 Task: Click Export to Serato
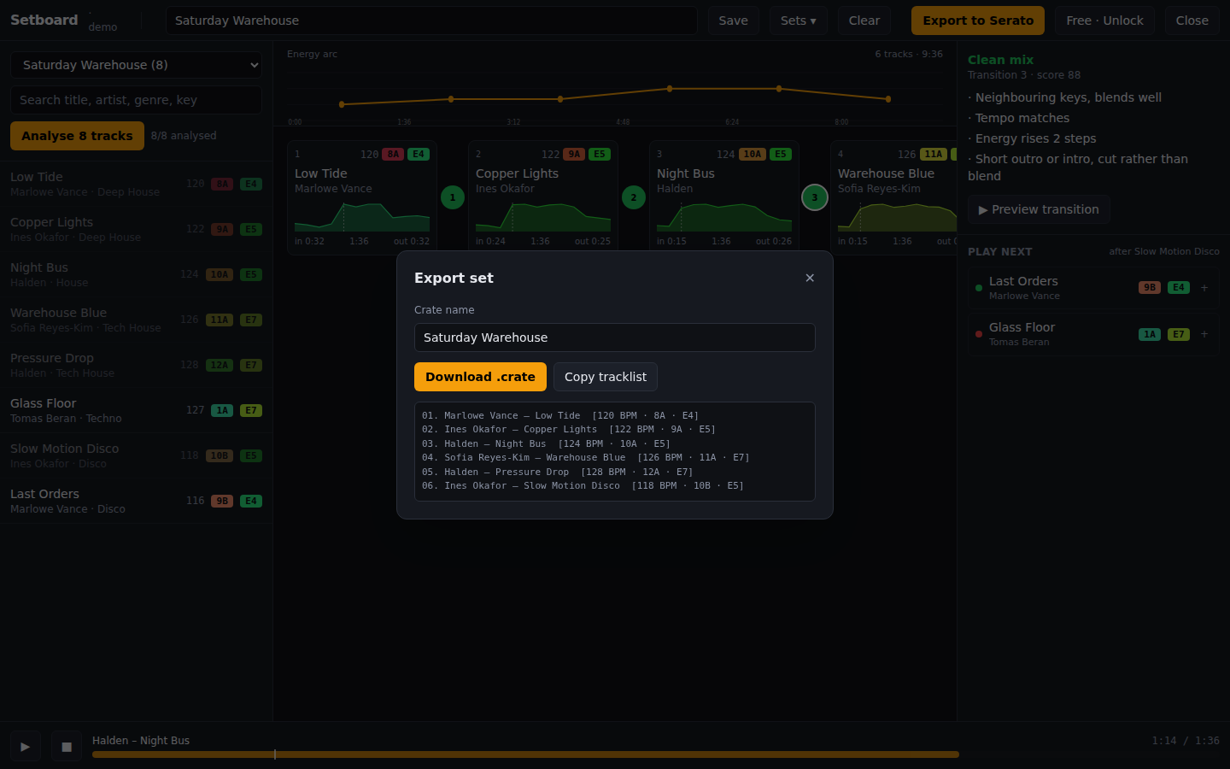coord(978,21)
